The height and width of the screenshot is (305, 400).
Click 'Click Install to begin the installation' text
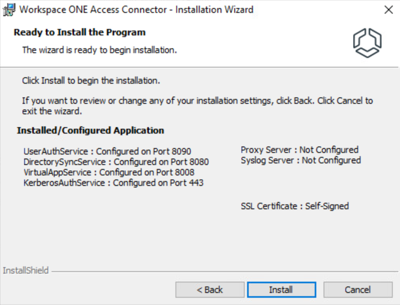91,80
